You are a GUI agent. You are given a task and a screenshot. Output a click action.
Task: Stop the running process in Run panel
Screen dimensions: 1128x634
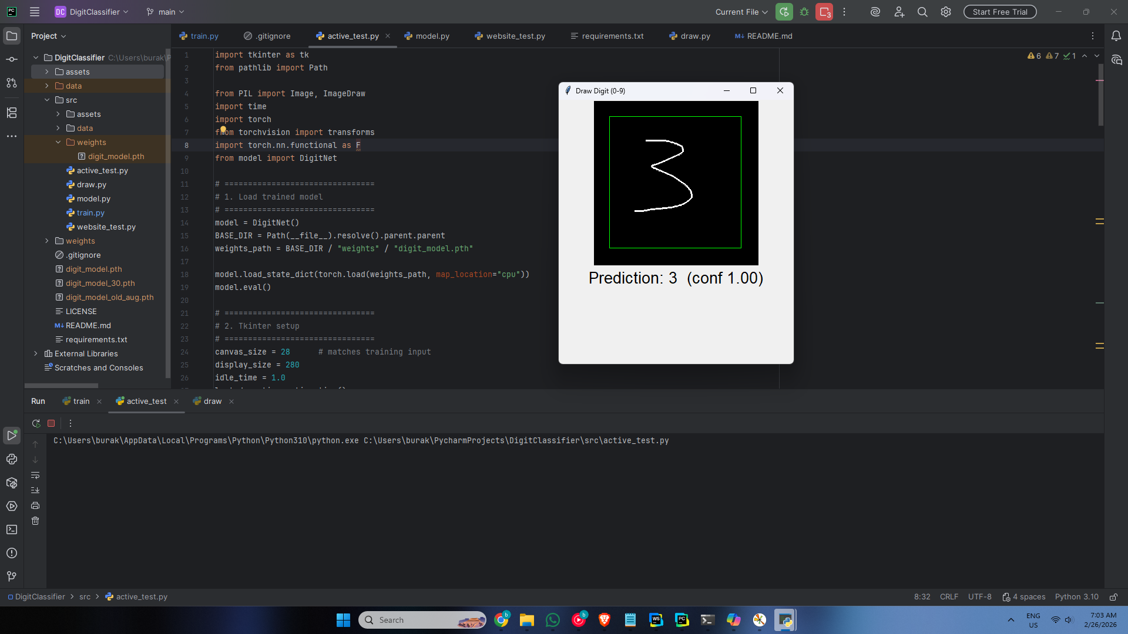51,423
